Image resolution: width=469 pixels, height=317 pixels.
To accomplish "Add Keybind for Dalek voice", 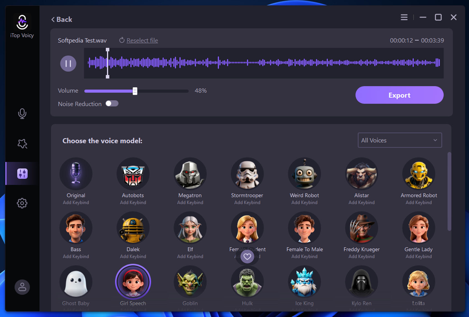I will coord(133,257).
